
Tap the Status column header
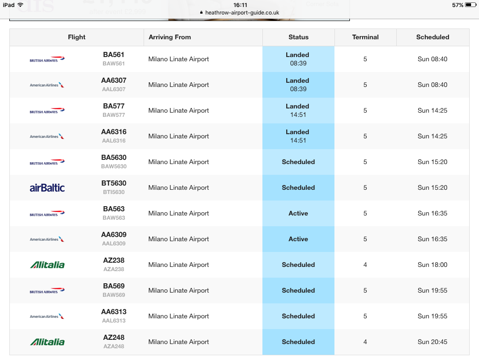(298, 37)
